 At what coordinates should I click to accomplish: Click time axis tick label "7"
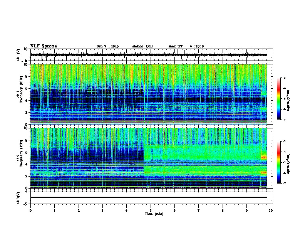(199, 211)
